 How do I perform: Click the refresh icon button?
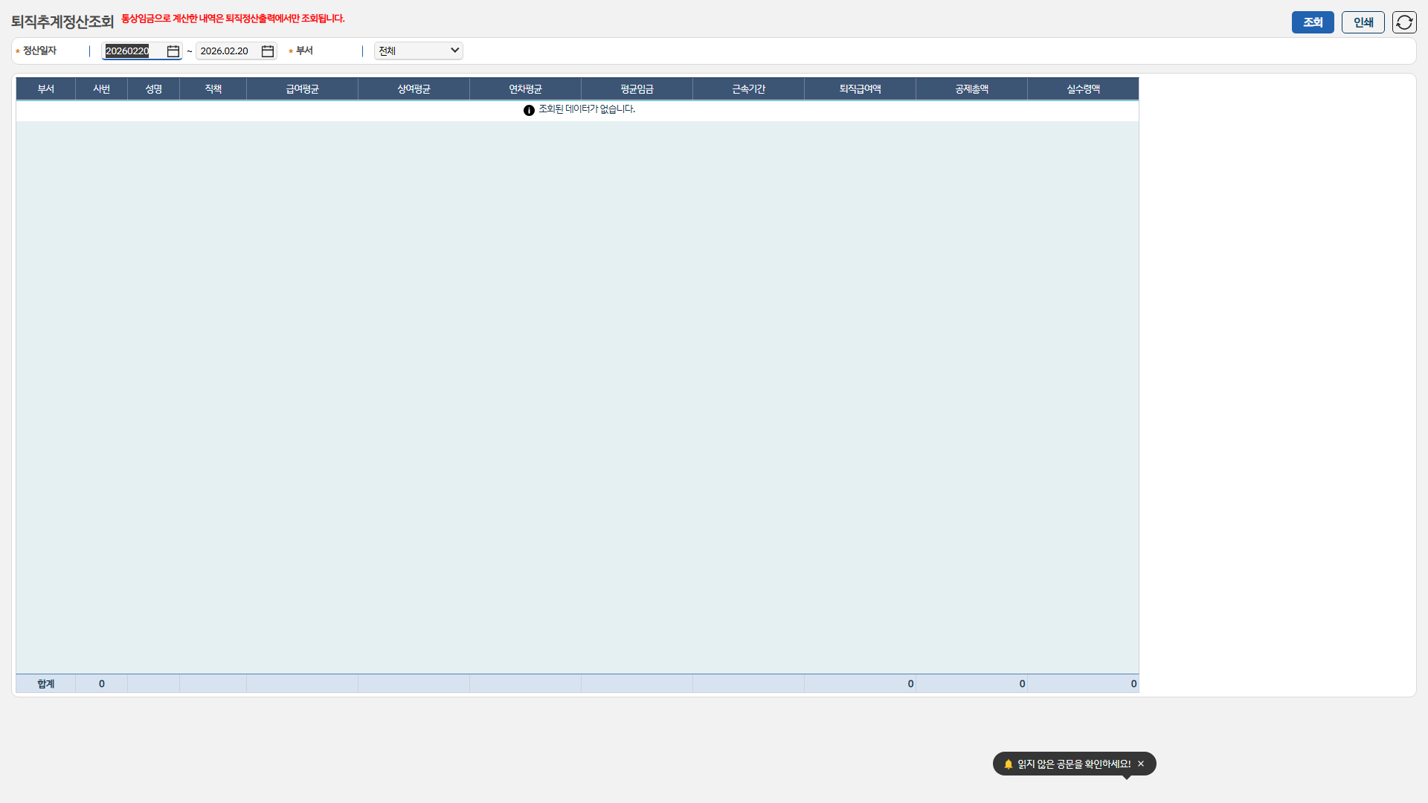coord(1404,22)
